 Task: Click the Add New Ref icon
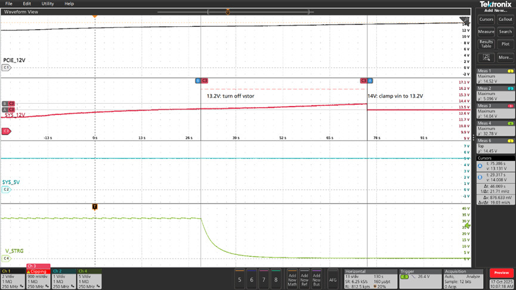(304, 279)
